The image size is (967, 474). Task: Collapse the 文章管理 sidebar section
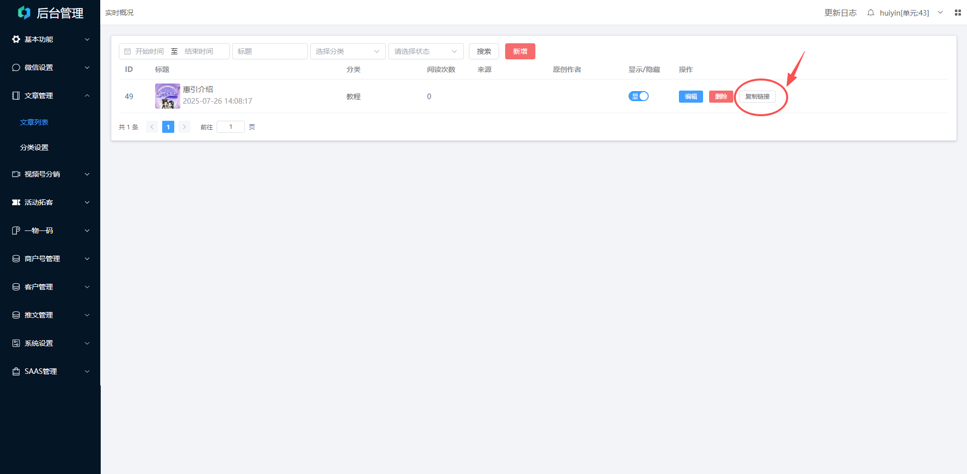coord(50,96)
